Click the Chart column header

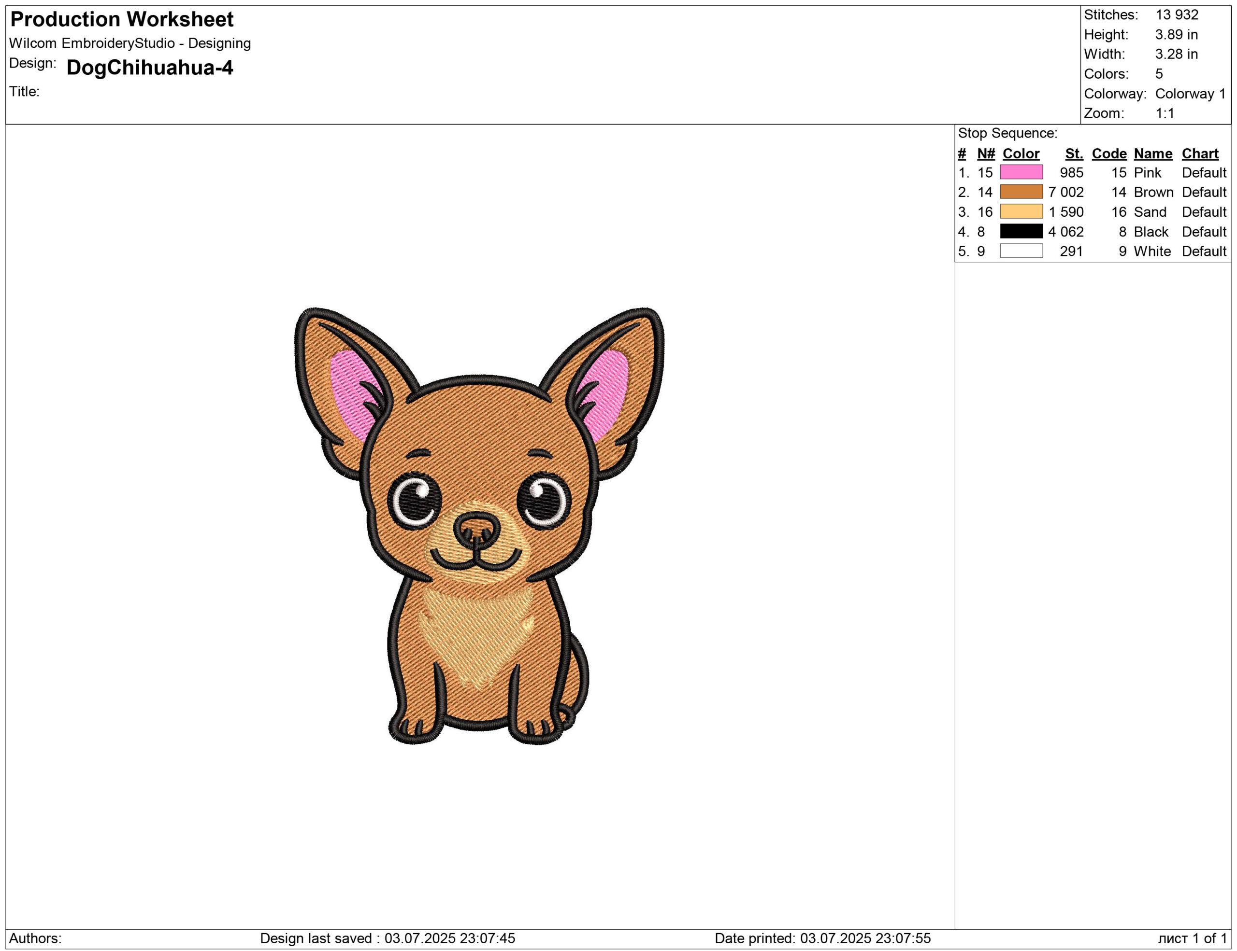click(1200, 154)
